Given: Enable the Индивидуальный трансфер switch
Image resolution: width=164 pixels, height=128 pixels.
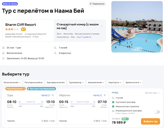Looking at the screenshot, I should [x=157, y=112].
